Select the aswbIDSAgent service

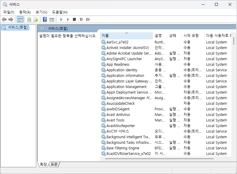[x=166, y=109]
